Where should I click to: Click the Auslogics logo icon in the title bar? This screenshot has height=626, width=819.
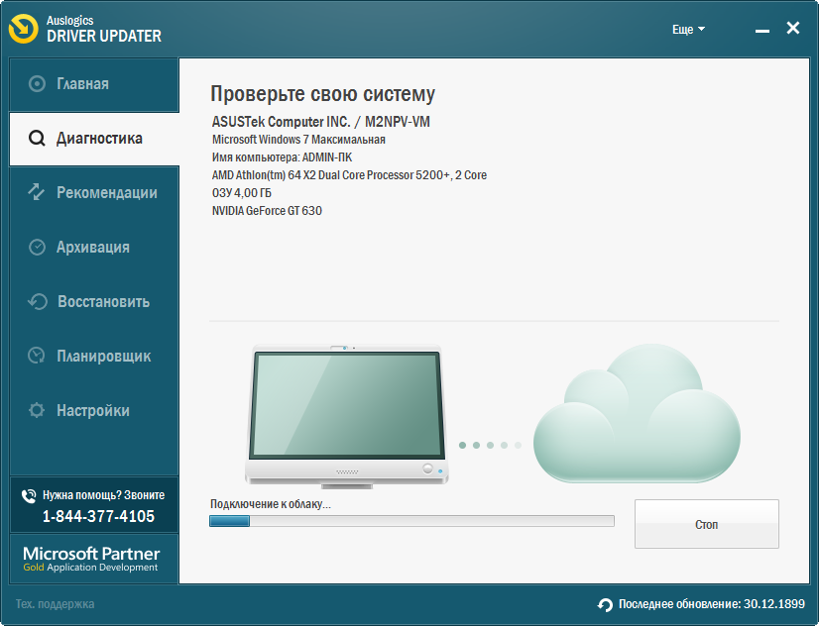[25, 30]
